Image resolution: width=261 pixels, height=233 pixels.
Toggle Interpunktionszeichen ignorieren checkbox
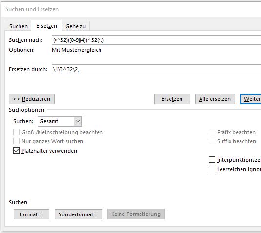coord(212,160)
